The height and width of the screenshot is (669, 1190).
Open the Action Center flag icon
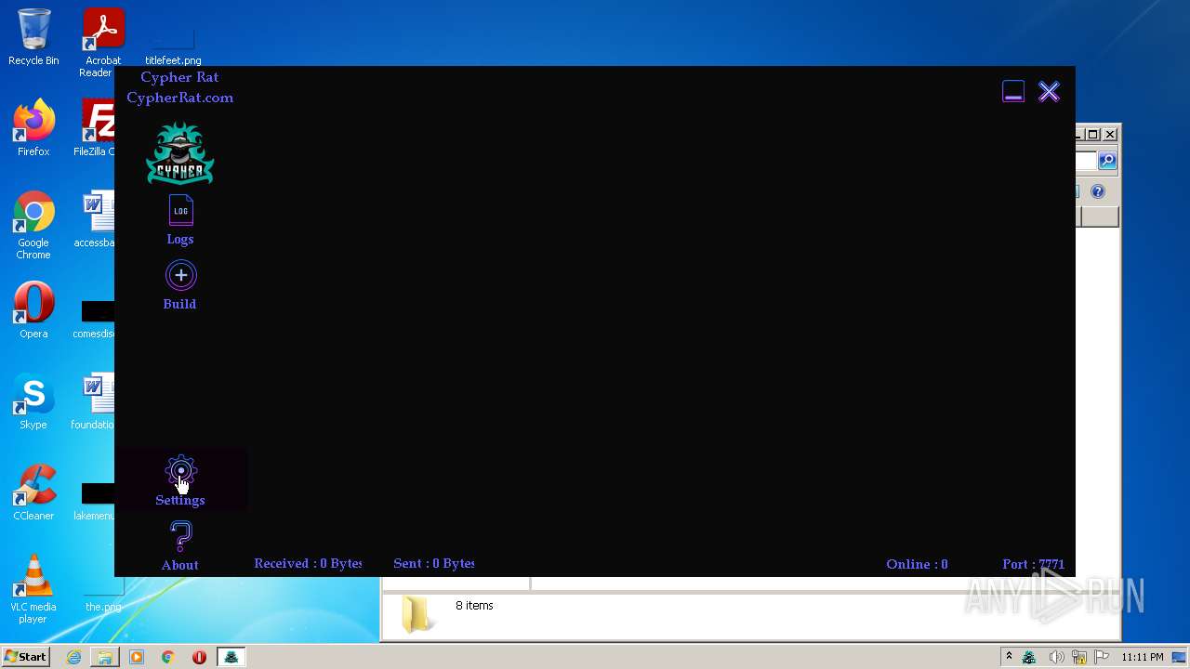1103,657
